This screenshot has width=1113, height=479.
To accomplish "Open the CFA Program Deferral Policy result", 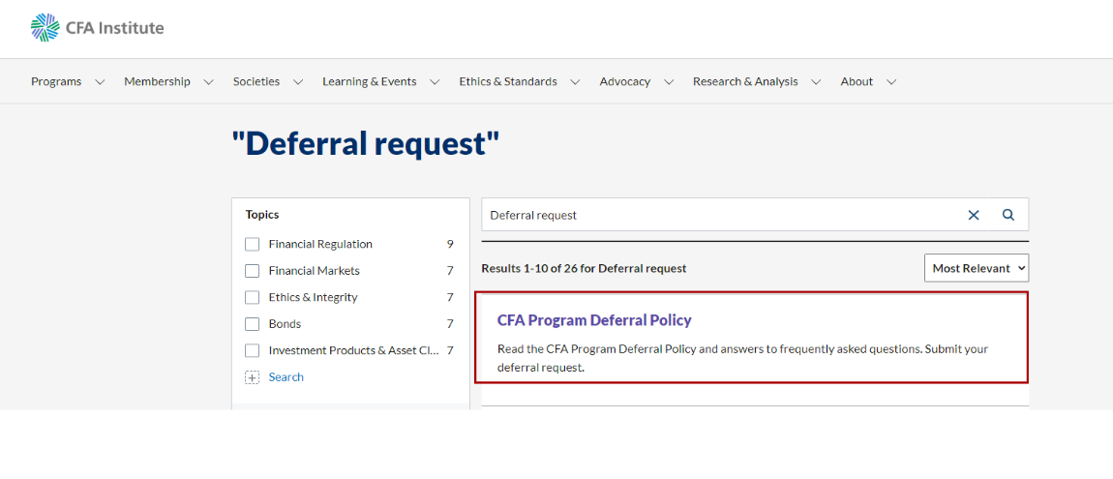I will [594, 320].
